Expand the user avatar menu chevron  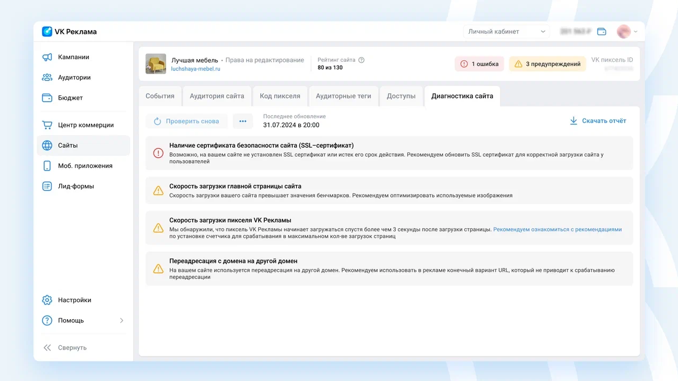click(635, 31)
